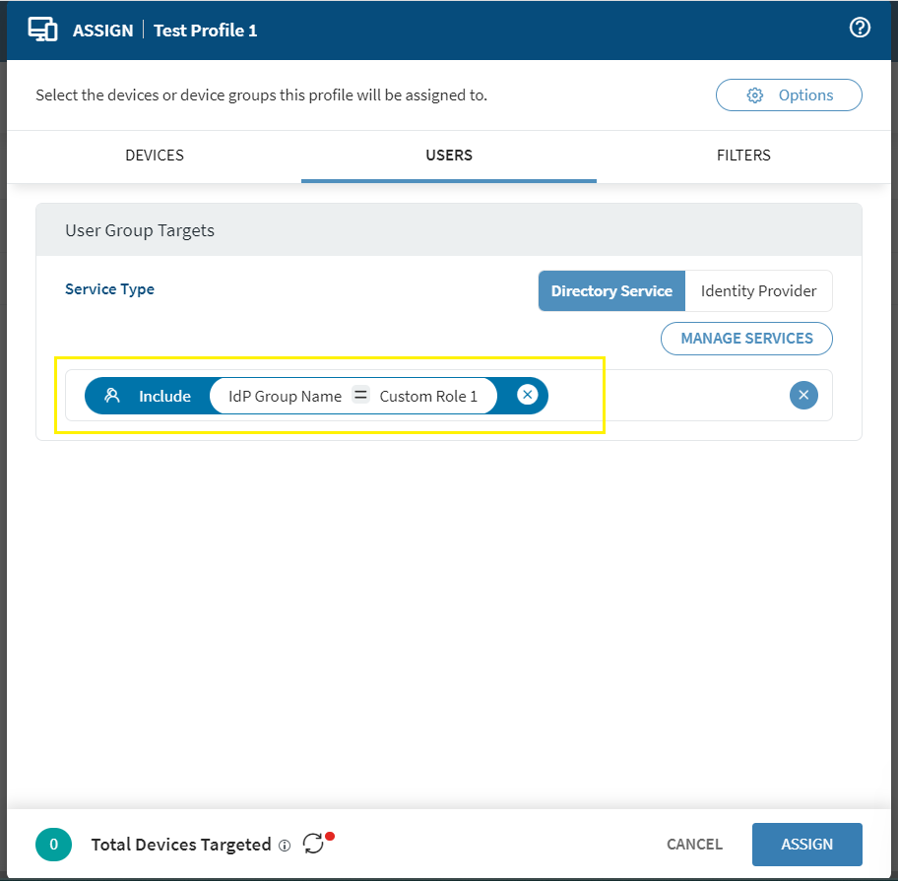Click the green zero devices count badge
The image size is (898, 881).
click(x=54, y=845)
